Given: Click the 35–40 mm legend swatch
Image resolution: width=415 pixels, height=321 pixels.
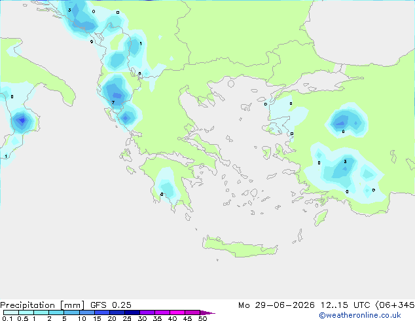Looking at the screenshot, I should coord(162,312).
